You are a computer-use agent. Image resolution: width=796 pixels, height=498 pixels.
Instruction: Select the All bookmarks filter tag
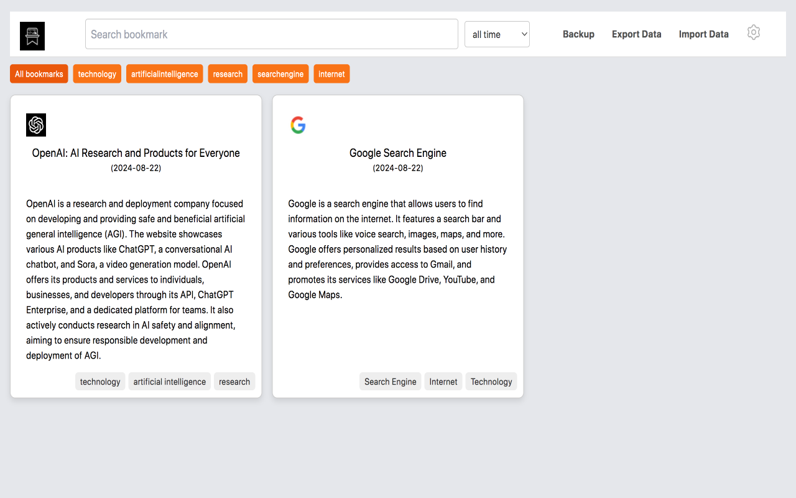(39, 74)
